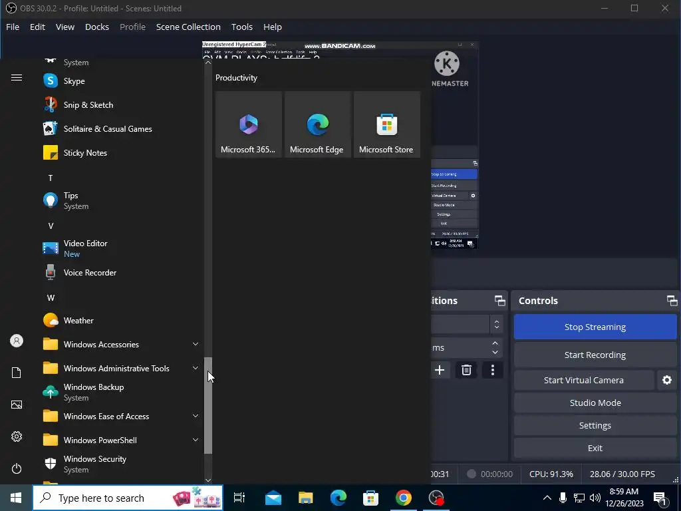Image resolution: width=681 pixels, height=511 pixels.
Task: Open Documents from Start sidebar
Action: [x=17, y=373]
